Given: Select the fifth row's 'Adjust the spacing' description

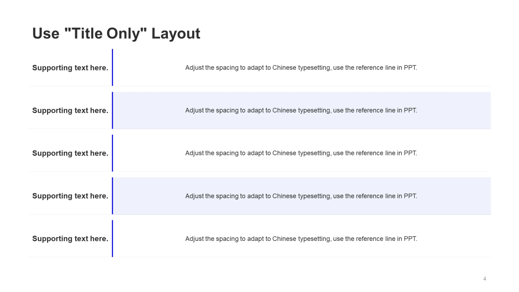Looking at the screenshot, I should pyautogui.click(x=301, y=238).
